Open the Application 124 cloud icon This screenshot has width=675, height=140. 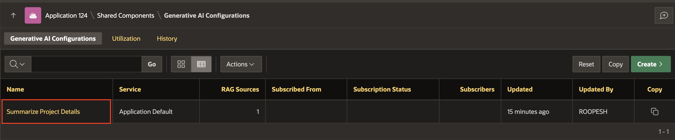(33, 16)
